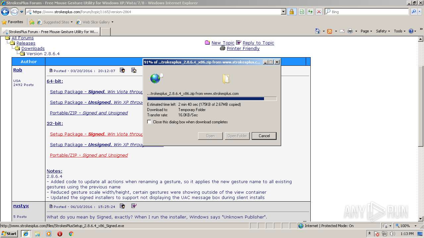Click the RSS feeds icon

[x=330, y=31]
